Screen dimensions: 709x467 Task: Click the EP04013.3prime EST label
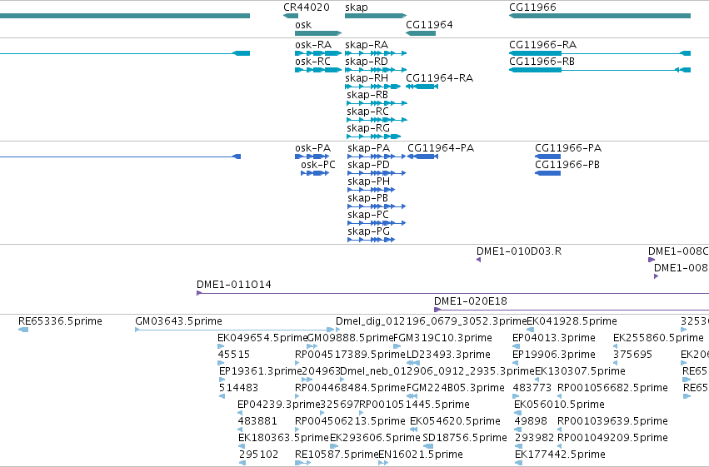[x=554, y=338]
